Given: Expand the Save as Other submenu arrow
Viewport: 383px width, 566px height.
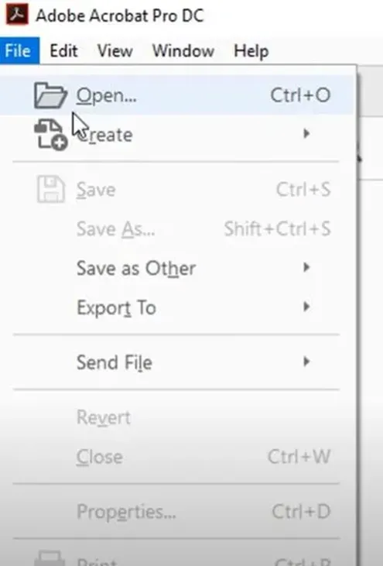Looking at the screenshot, I should (306, 267).
